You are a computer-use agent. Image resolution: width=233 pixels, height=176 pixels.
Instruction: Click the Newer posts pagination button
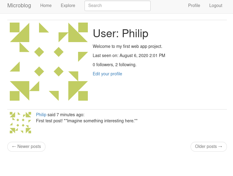26,147
